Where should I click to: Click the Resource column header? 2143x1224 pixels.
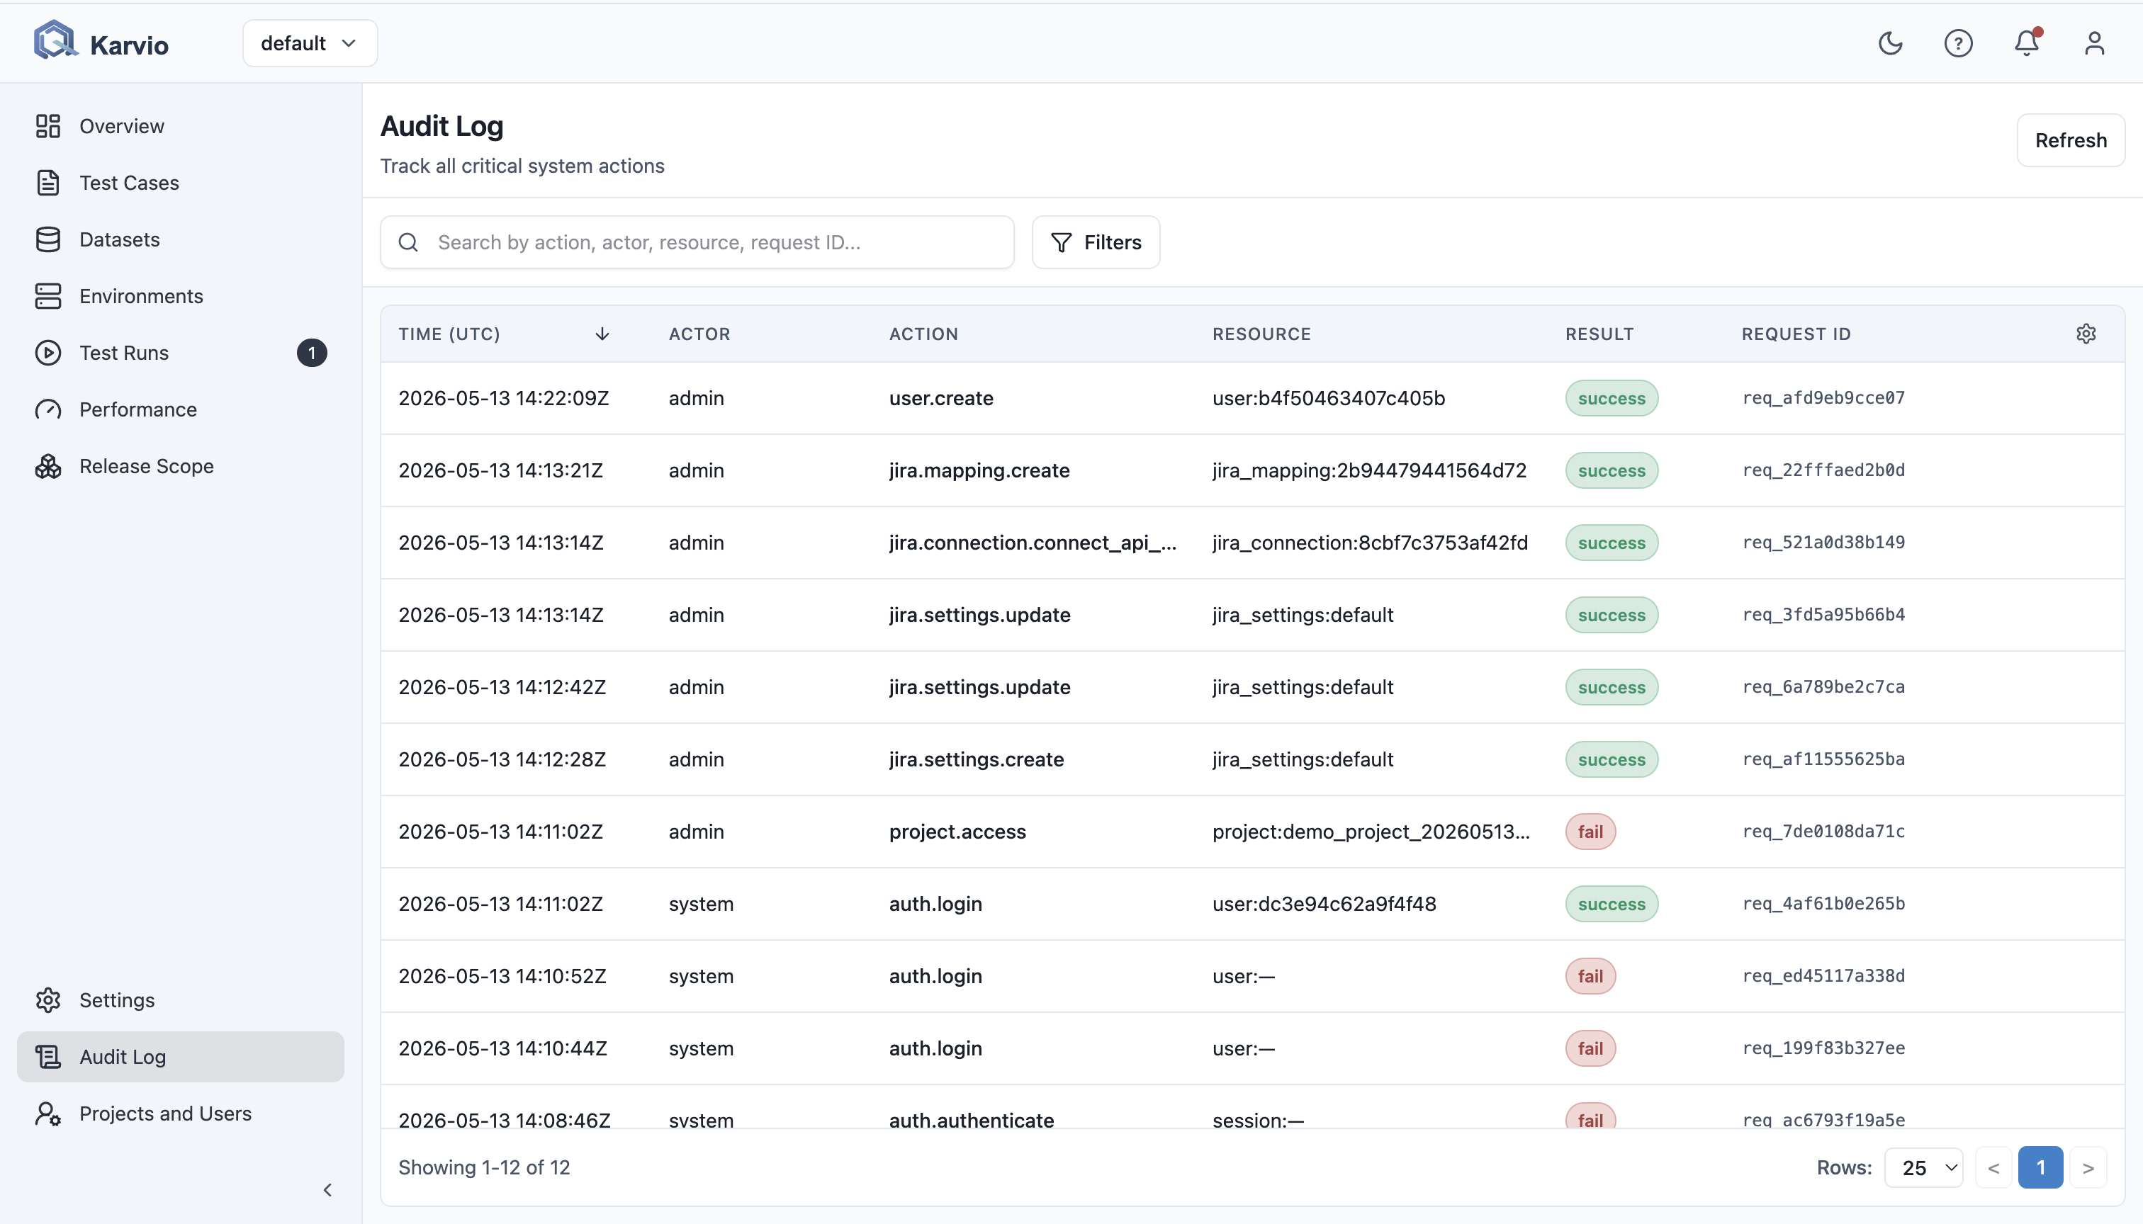(x=1261, y=334)
